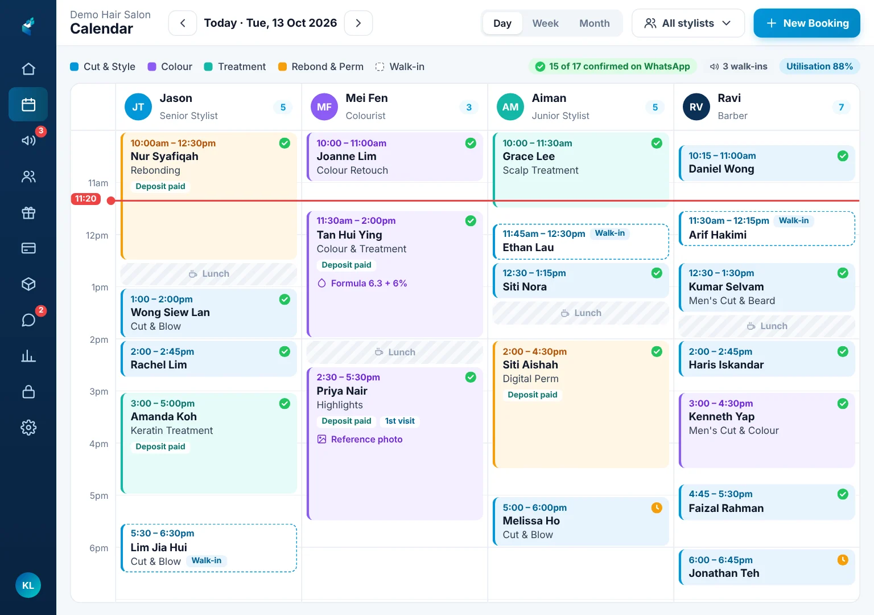Click the blue Cut & Style legend swatch
This screenshot has height=615, width=874.
pyautogui.click(x=74, y=67)
